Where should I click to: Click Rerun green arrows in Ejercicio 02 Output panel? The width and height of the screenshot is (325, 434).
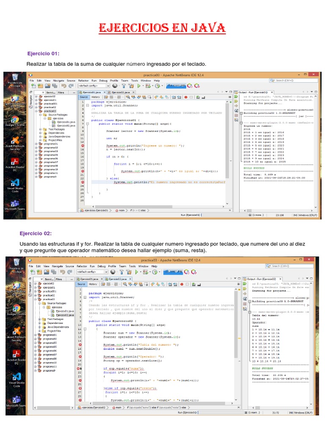tap(245, 284)
